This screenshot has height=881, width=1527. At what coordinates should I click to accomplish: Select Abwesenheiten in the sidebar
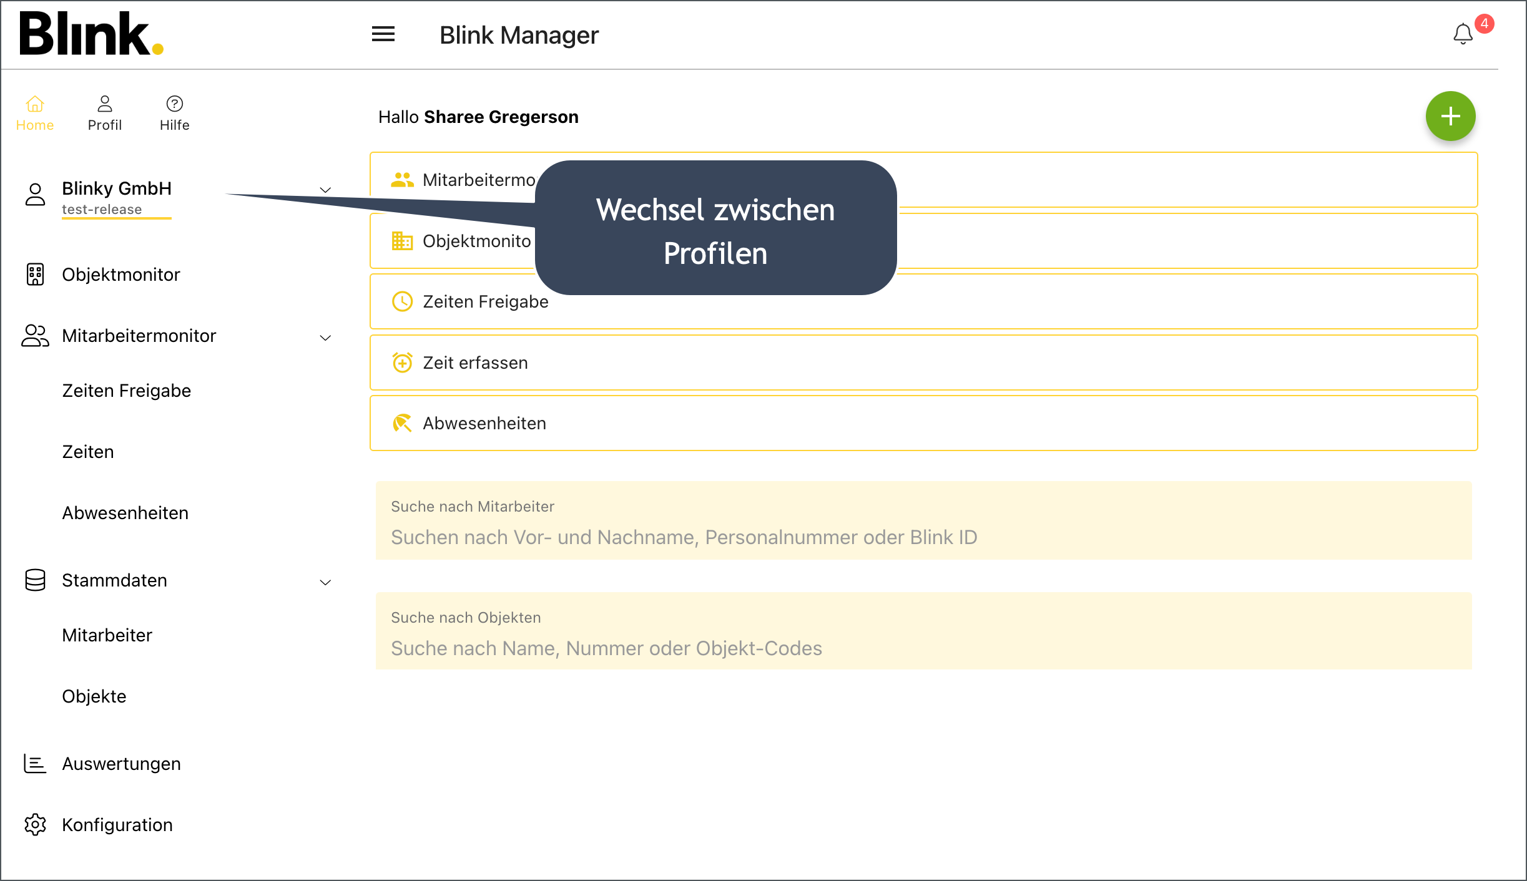[125, 513]
